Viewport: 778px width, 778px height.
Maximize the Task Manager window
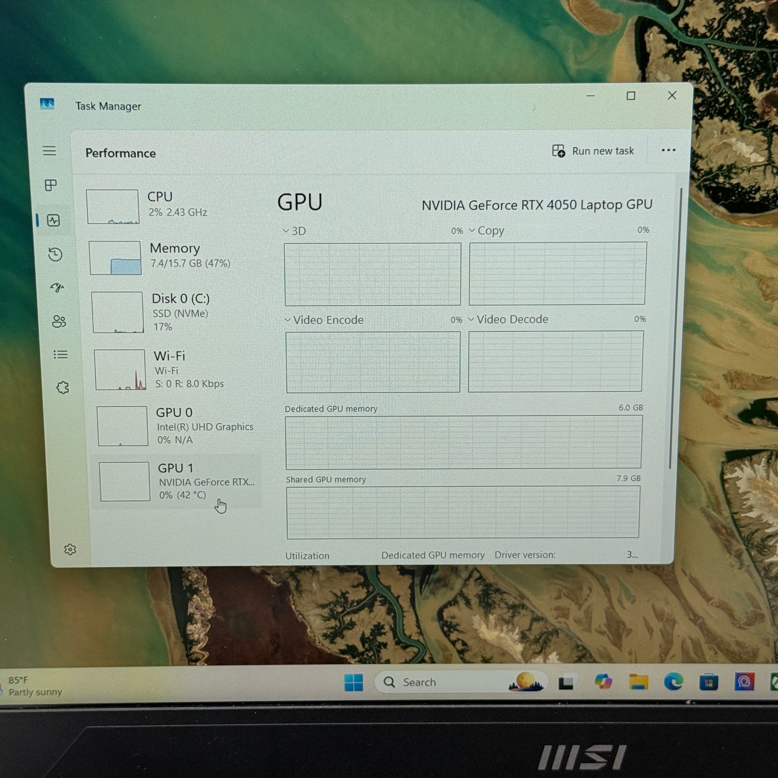click(x=631, y=96)
